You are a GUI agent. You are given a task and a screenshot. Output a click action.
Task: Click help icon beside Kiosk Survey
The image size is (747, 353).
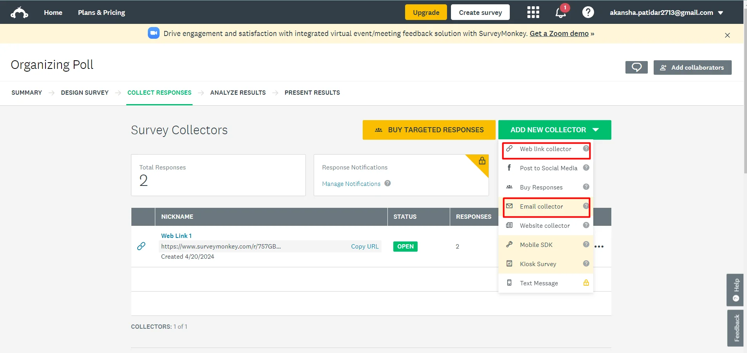[586, 263]
